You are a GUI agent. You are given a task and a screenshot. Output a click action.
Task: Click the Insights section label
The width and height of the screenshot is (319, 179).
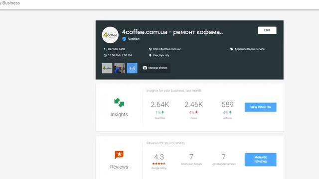[x=119, y=114]
